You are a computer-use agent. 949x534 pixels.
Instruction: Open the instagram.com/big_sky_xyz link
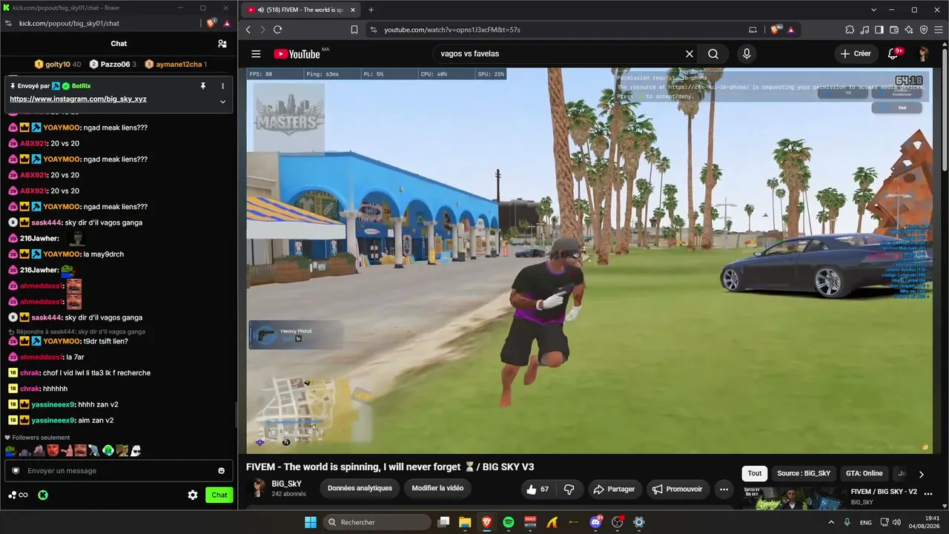click(x=78, y=99)
